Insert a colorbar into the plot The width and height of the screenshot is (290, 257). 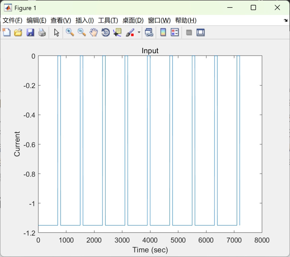163,32
